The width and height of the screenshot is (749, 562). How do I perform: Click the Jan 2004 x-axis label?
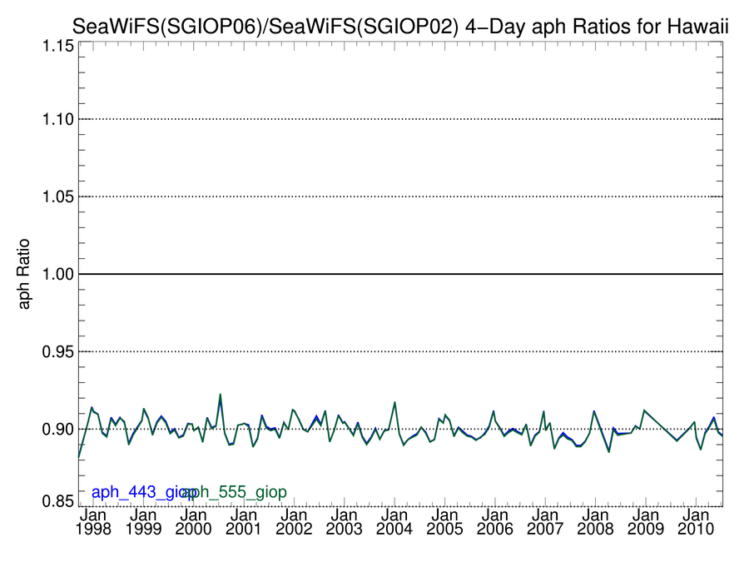[x=394, y=522]
